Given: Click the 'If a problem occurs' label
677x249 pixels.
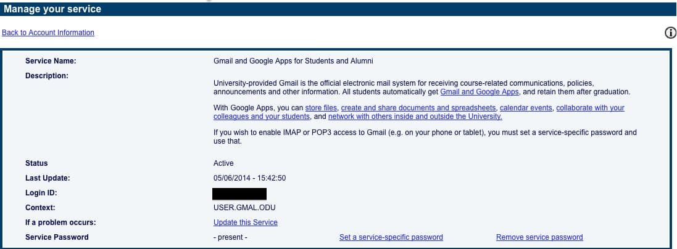Looking at the screenshot, I should point(60,222).
